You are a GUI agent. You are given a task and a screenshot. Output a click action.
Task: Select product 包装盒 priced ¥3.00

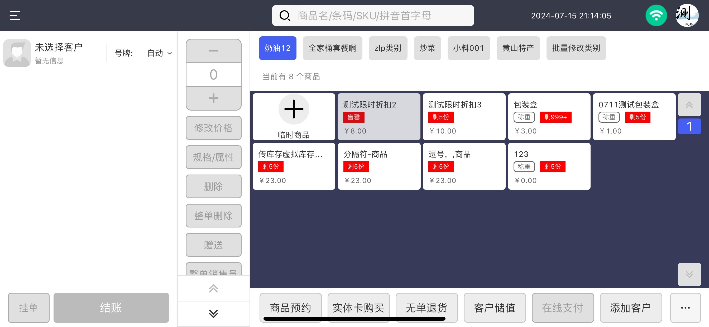tap(549, 117)
